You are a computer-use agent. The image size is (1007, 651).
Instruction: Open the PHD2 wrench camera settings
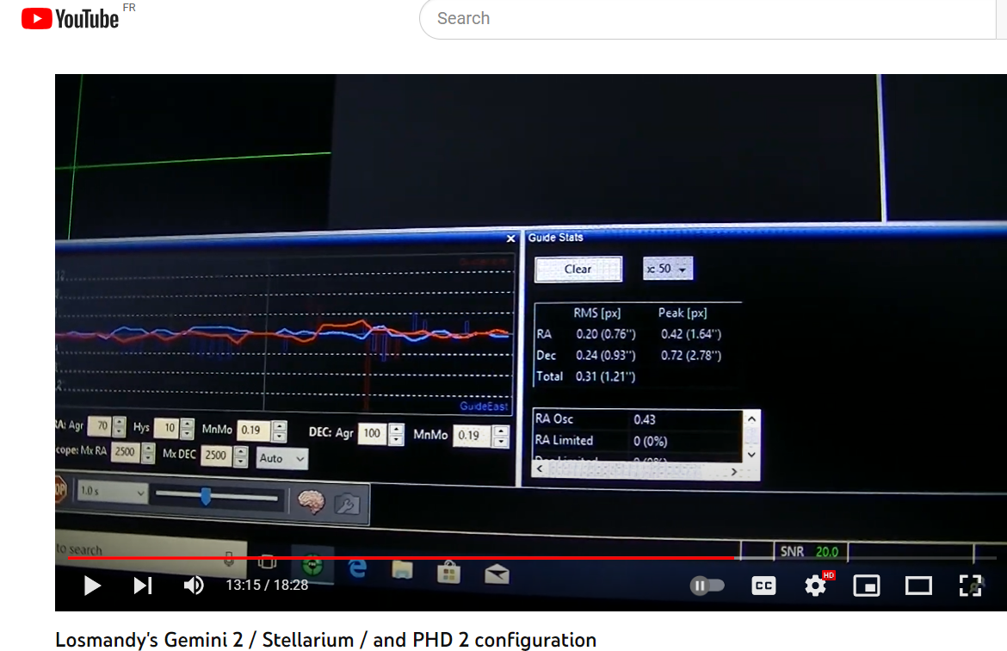tap(347, 505)
